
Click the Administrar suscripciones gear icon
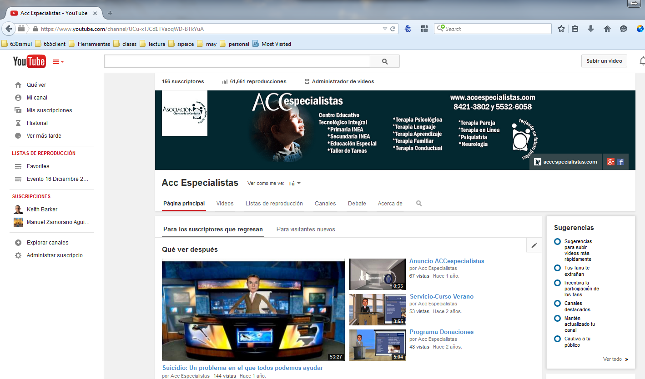[18, 255]
